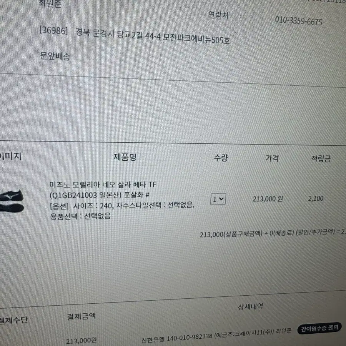Image resolution: width=346 pixels, height=346 pixels.
Task: Select the 문앞배송 delivery note
Action: (x=55, y=56)
